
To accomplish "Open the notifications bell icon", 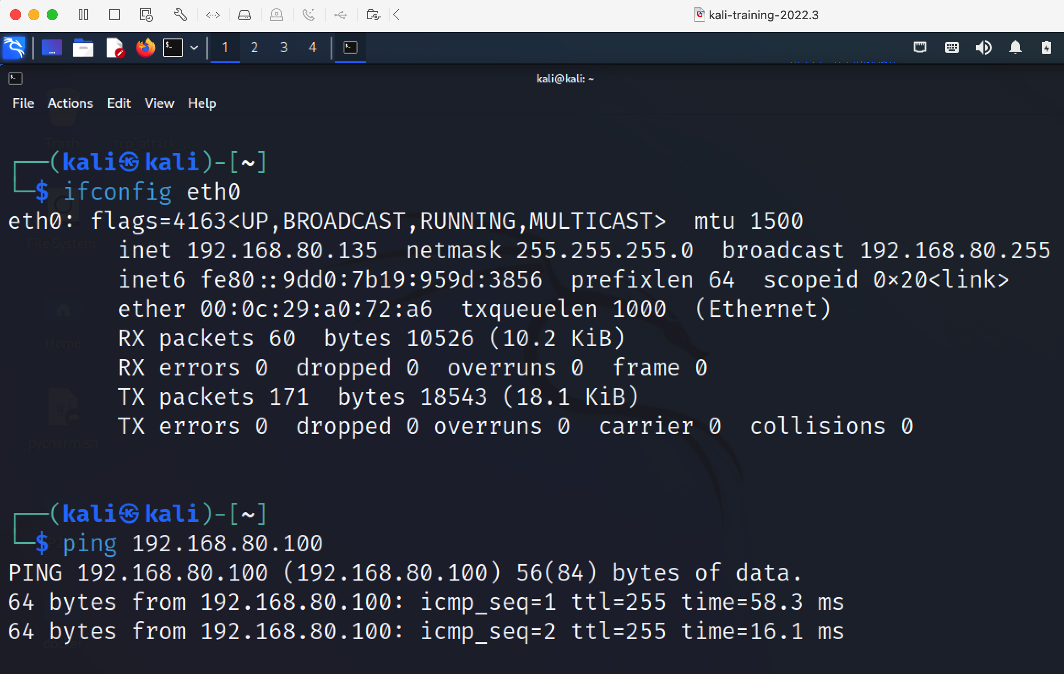I will point(1015,48).
